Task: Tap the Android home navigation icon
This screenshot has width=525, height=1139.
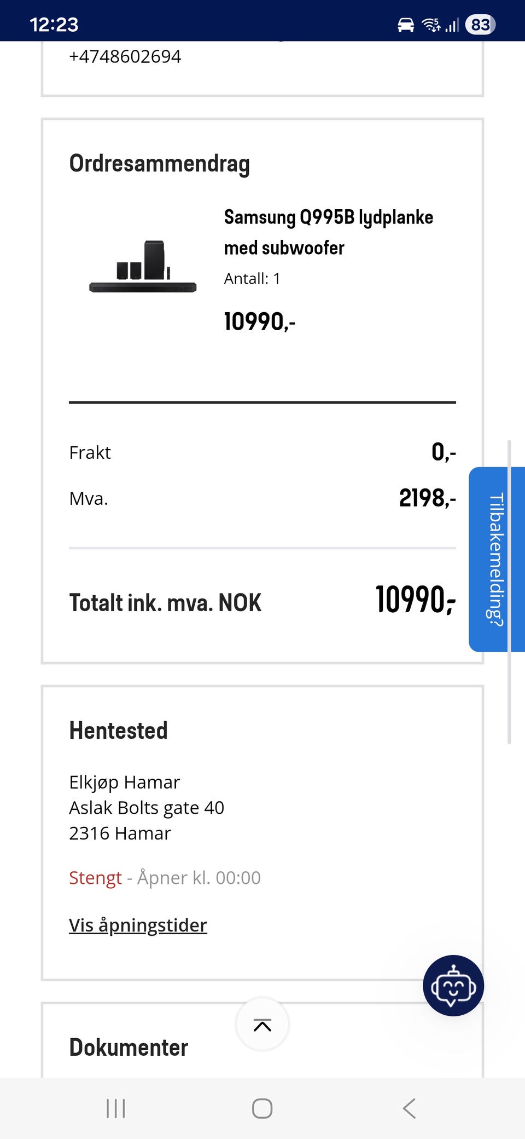Action: 262,1108
